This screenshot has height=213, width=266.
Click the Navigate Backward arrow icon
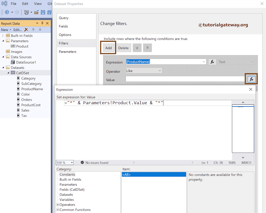click(x=7, y=12)
